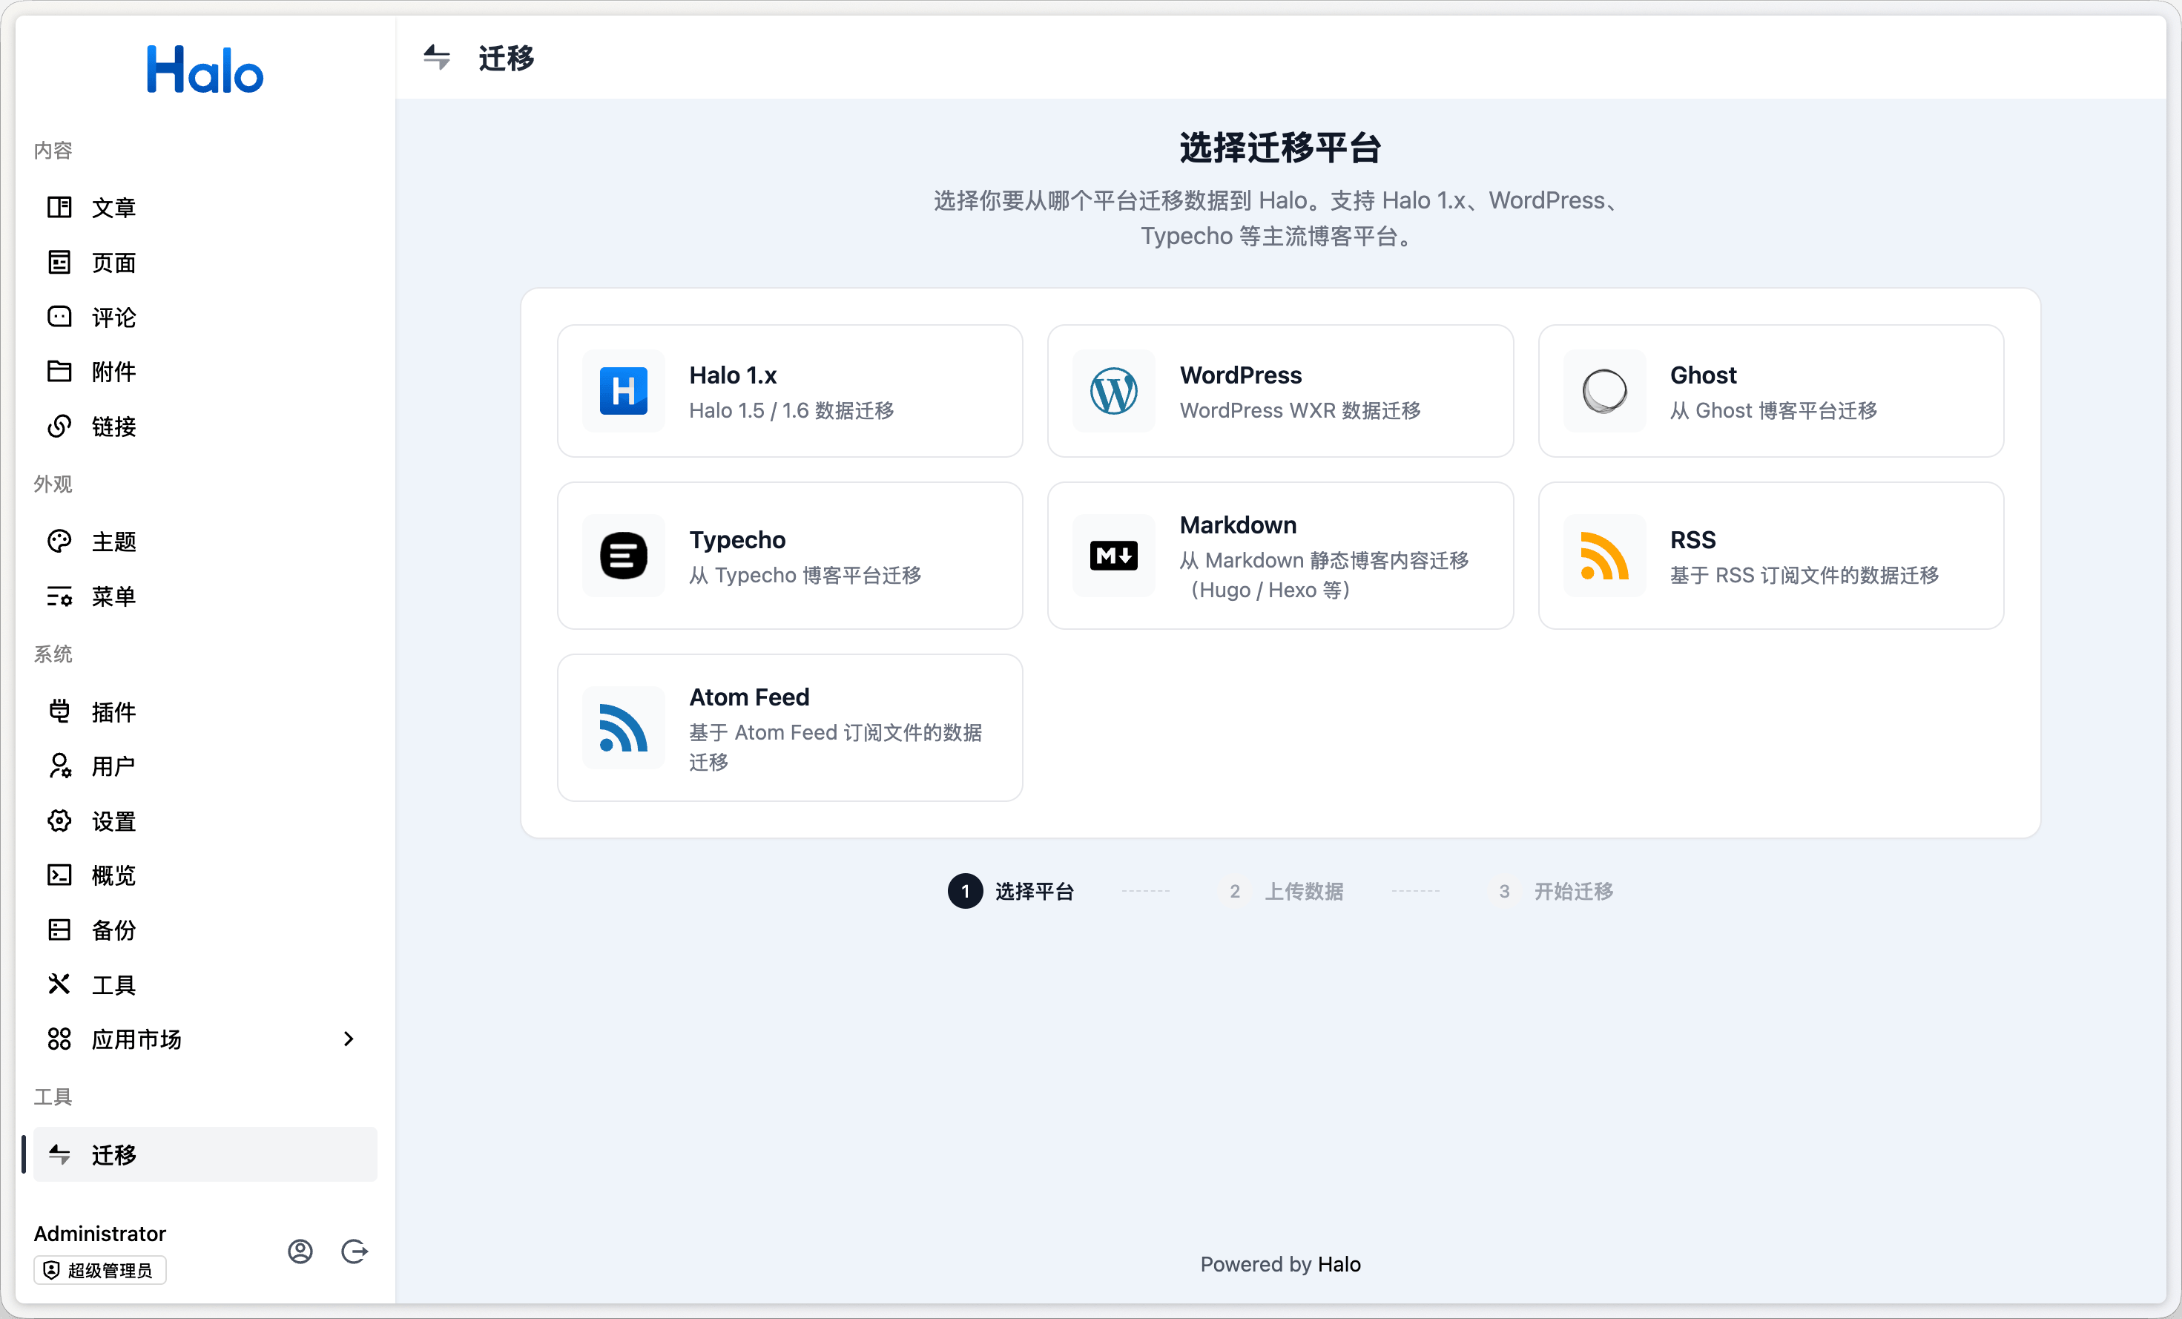Go to 插件 in the sidebar
The height and width of the screenshot is (1319, 2182).
tap(113, 711)
